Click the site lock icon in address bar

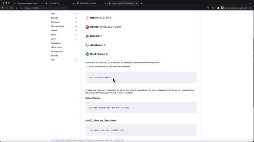tap(17, 8)
